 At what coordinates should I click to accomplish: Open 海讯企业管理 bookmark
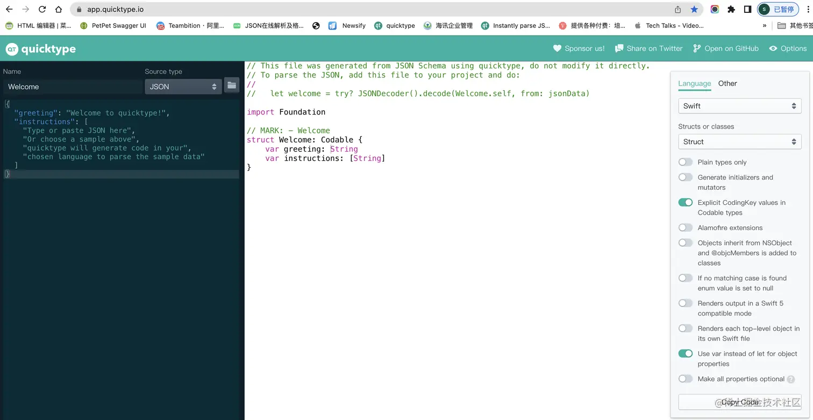448,25
